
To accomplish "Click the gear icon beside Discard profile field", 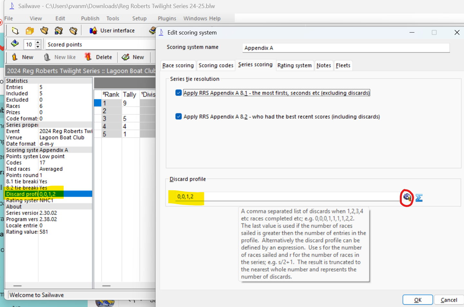I will point(407,197).
